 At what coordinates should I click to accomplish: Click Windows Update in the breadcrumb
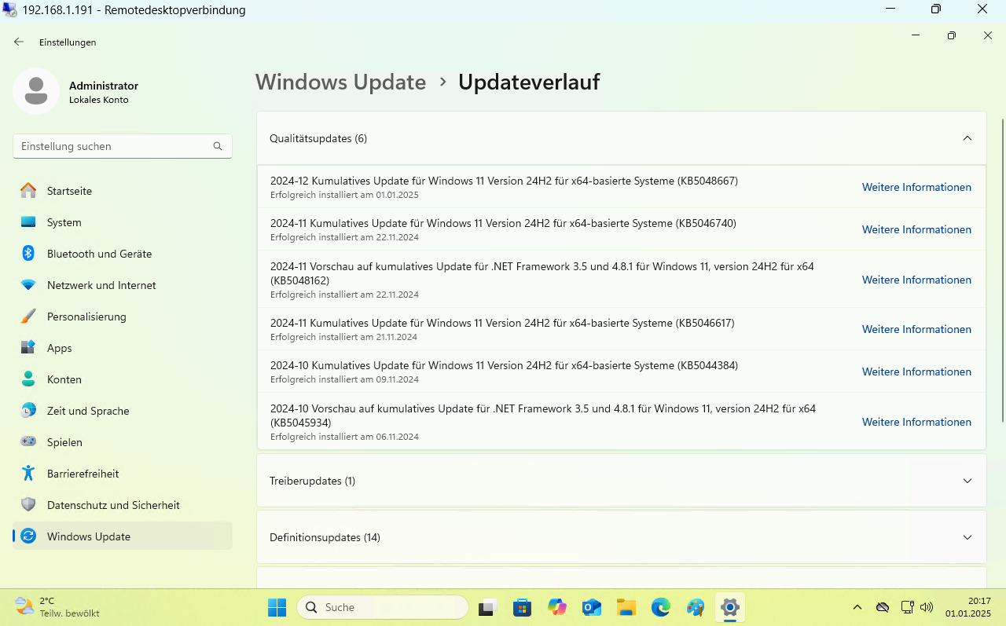[x=340, y=82]
